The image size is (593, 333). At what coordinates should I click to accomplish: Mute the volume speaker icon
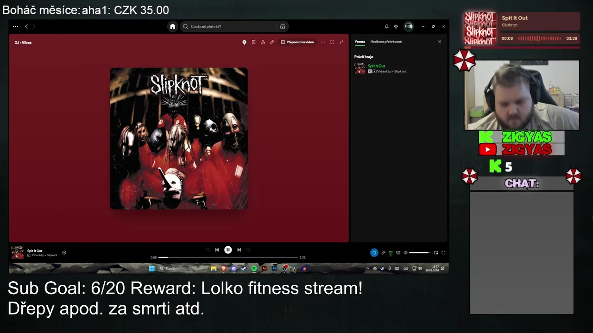click(405, 253)
